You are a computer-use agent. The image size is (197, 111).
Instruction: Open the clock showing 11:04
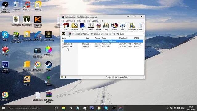pyautogui.click(x=191, y=108)
